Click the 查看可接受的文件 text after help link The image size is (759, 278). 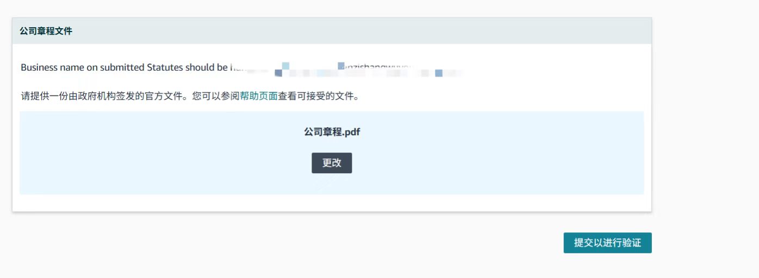(x=319, y=97)
